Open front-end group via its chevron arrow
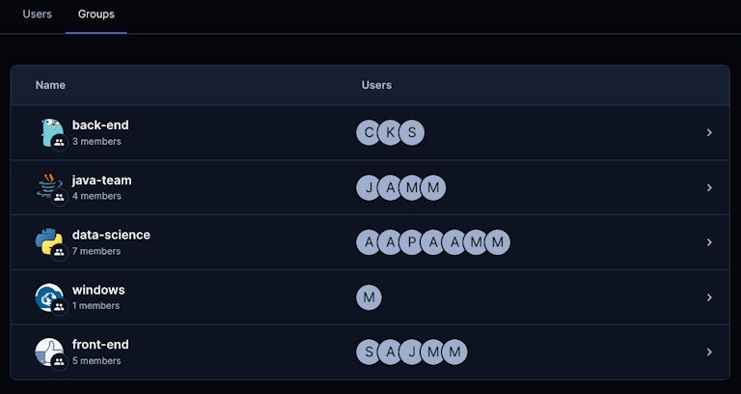 tap(709, 352)
